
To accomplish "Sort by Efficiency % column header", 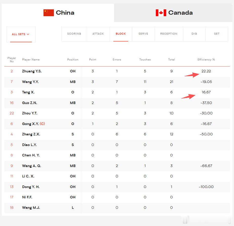I will pos(206,59).
